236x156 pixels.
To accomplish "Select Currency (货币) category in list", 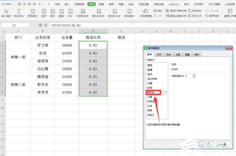I will point(149,74).
